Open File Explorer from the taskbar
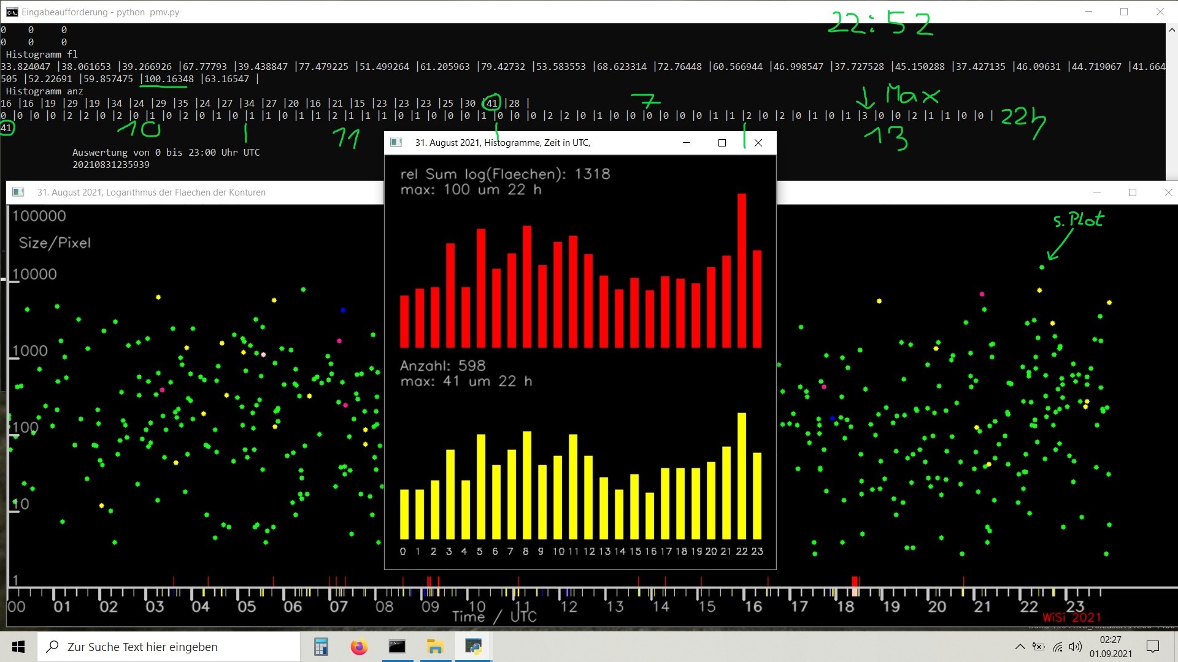 click(x=435, y=647)
